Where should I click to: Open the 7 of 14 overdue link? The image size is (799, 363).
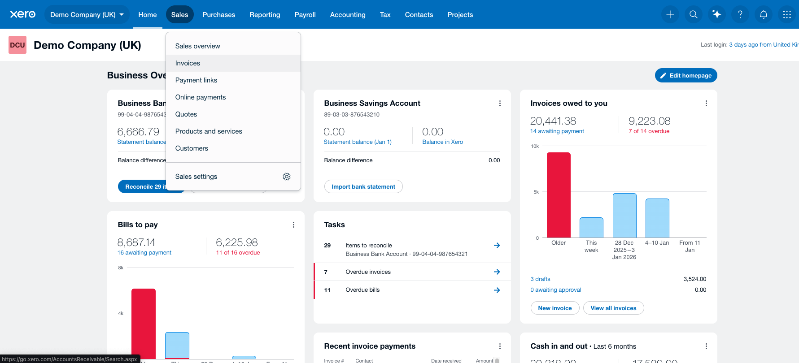649,131
